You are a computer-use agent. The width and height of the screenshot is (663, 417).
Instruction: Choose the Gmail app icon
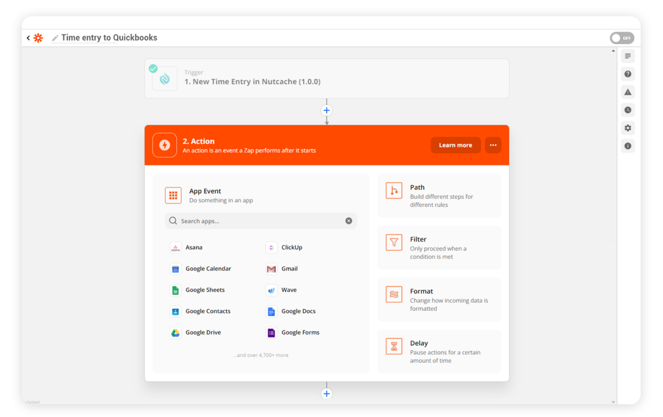[x=271, y=268]
